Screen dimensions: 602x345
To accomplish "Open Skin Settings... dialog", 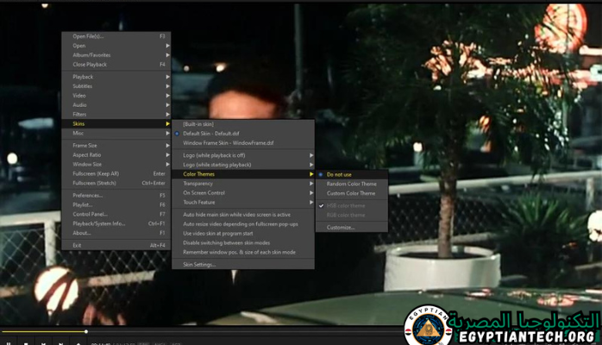I will [199, 264].
